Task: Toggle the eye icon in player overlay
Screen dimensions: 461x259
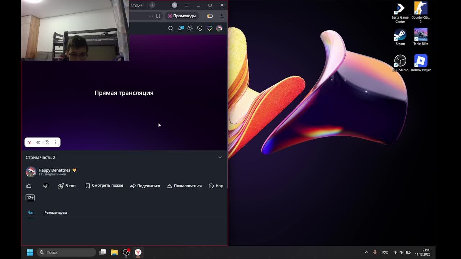Action: pos(38,142)
